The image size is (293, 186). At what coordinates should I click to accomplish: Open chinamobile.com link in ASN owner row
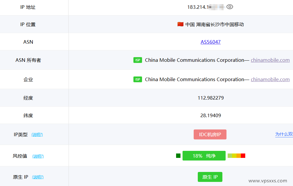tap(270, 60)
